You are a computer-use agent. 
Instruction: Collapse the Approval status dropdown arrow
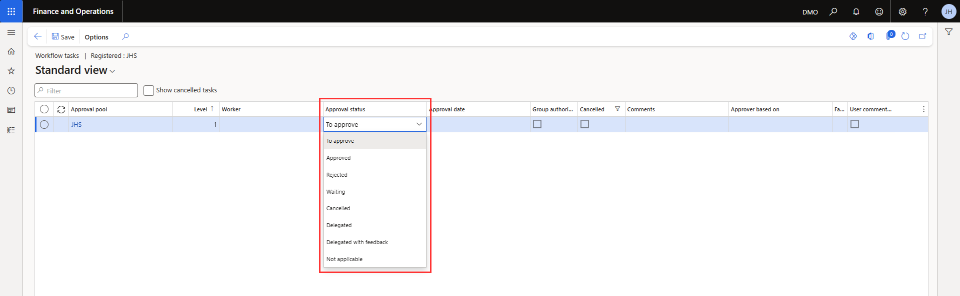(419, 124)
